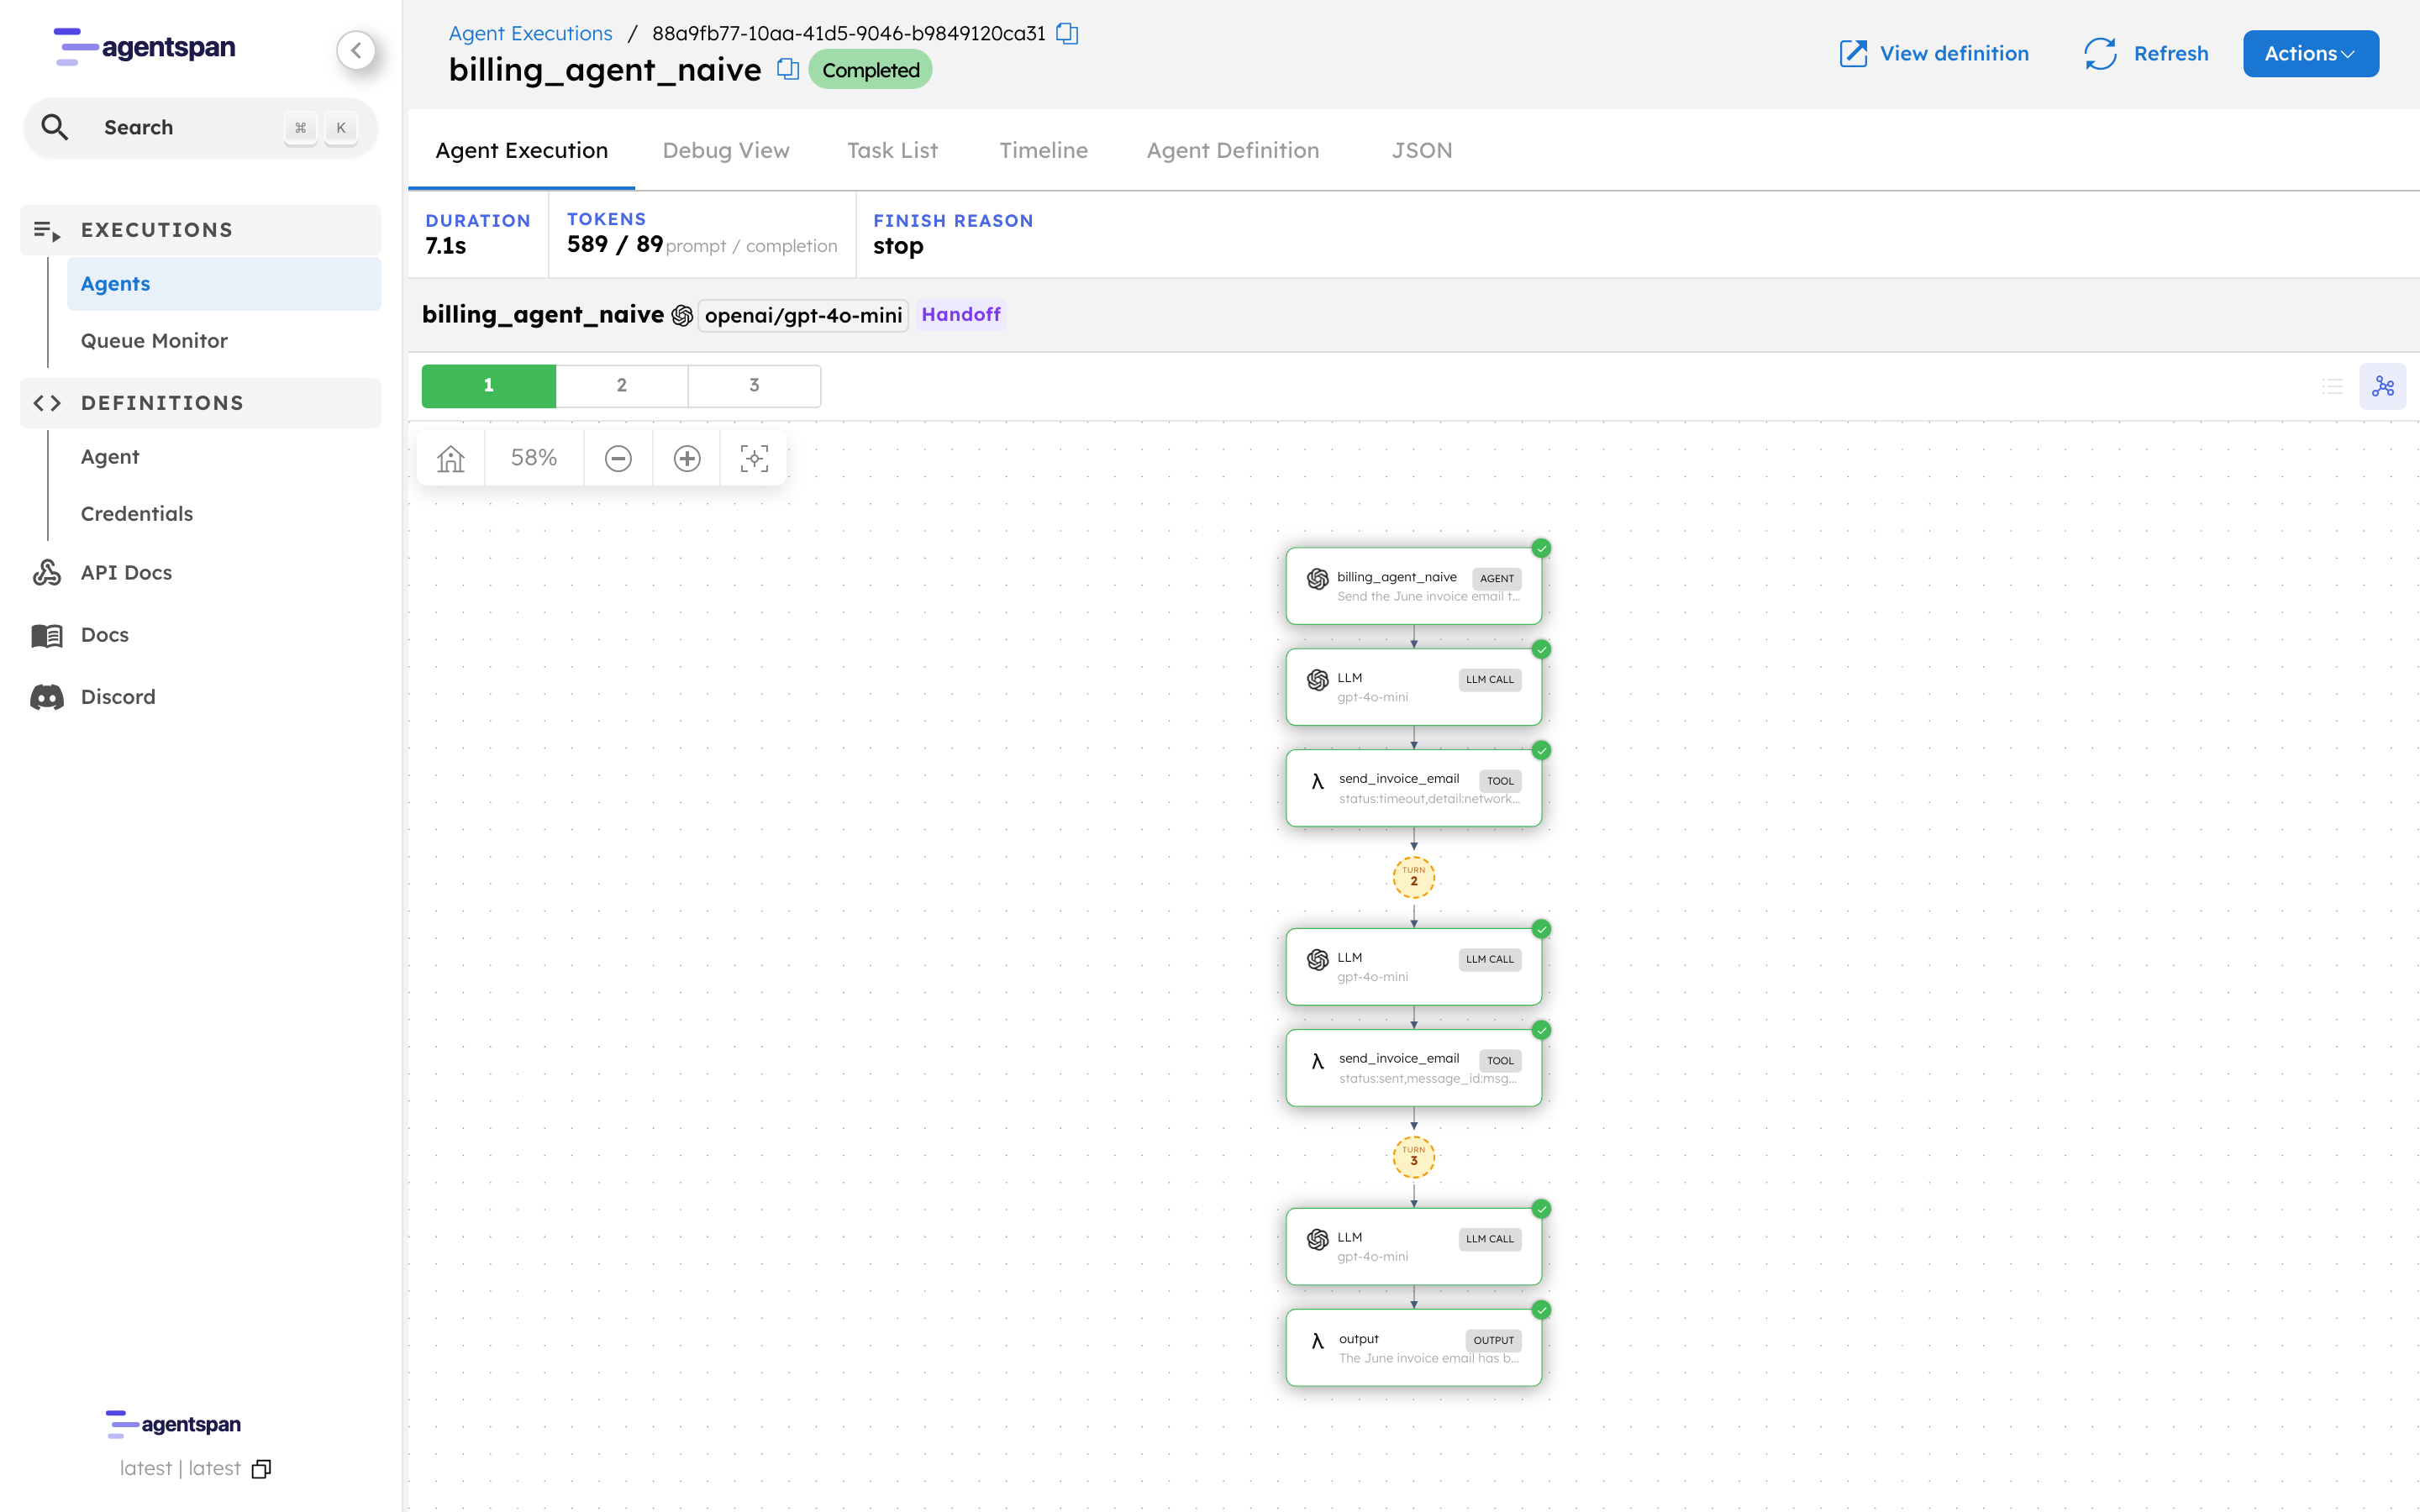This screenshot has height=1512, width=2420.
Task: Collapse the EXECUTIONS section
Action: point(200,230)
